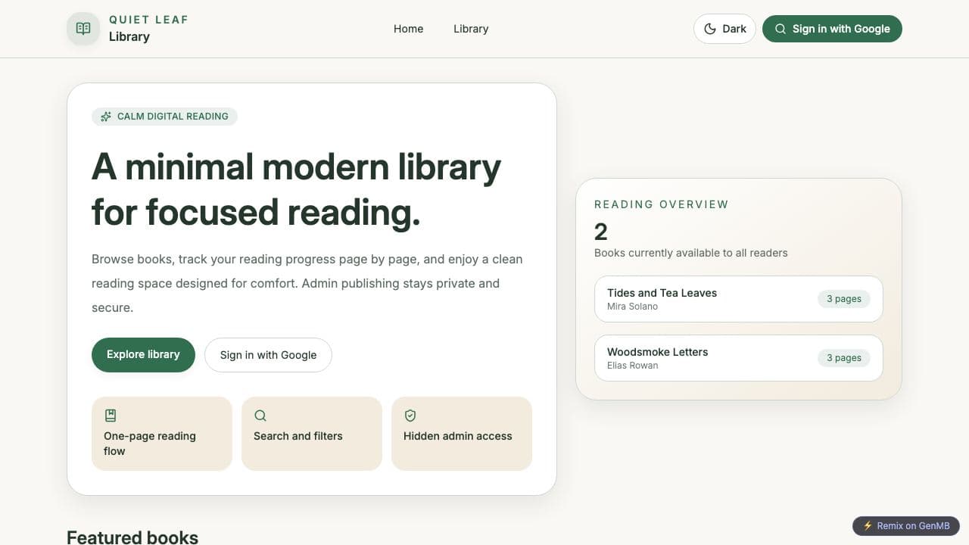Click the 3 pages badge for Tides and Tea Leaves

pyautogui.click(x=844, y=299)
